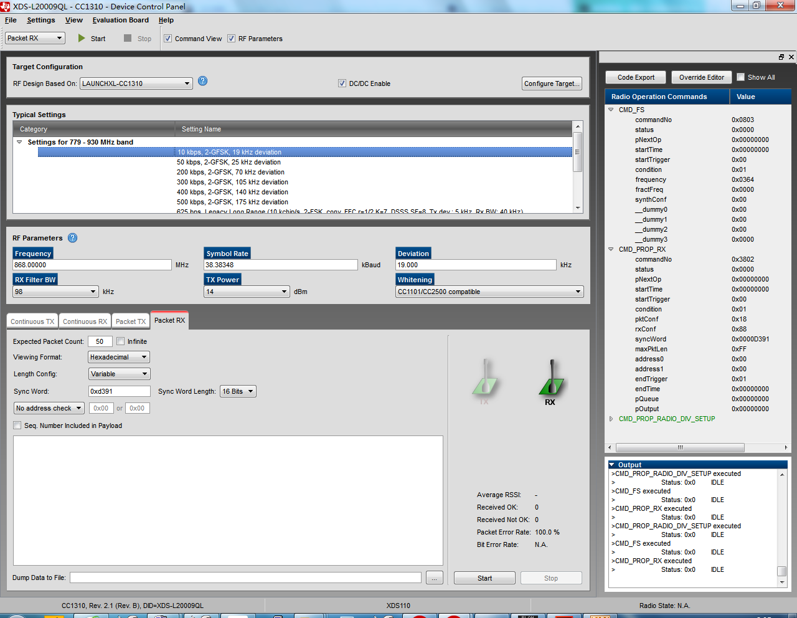Image resolution: width=797 pixels, height=618 pixels.
Task: Select 200 kbps, 2-GFSK, 70 kHz deviation setting
Action: click(230, 172)
